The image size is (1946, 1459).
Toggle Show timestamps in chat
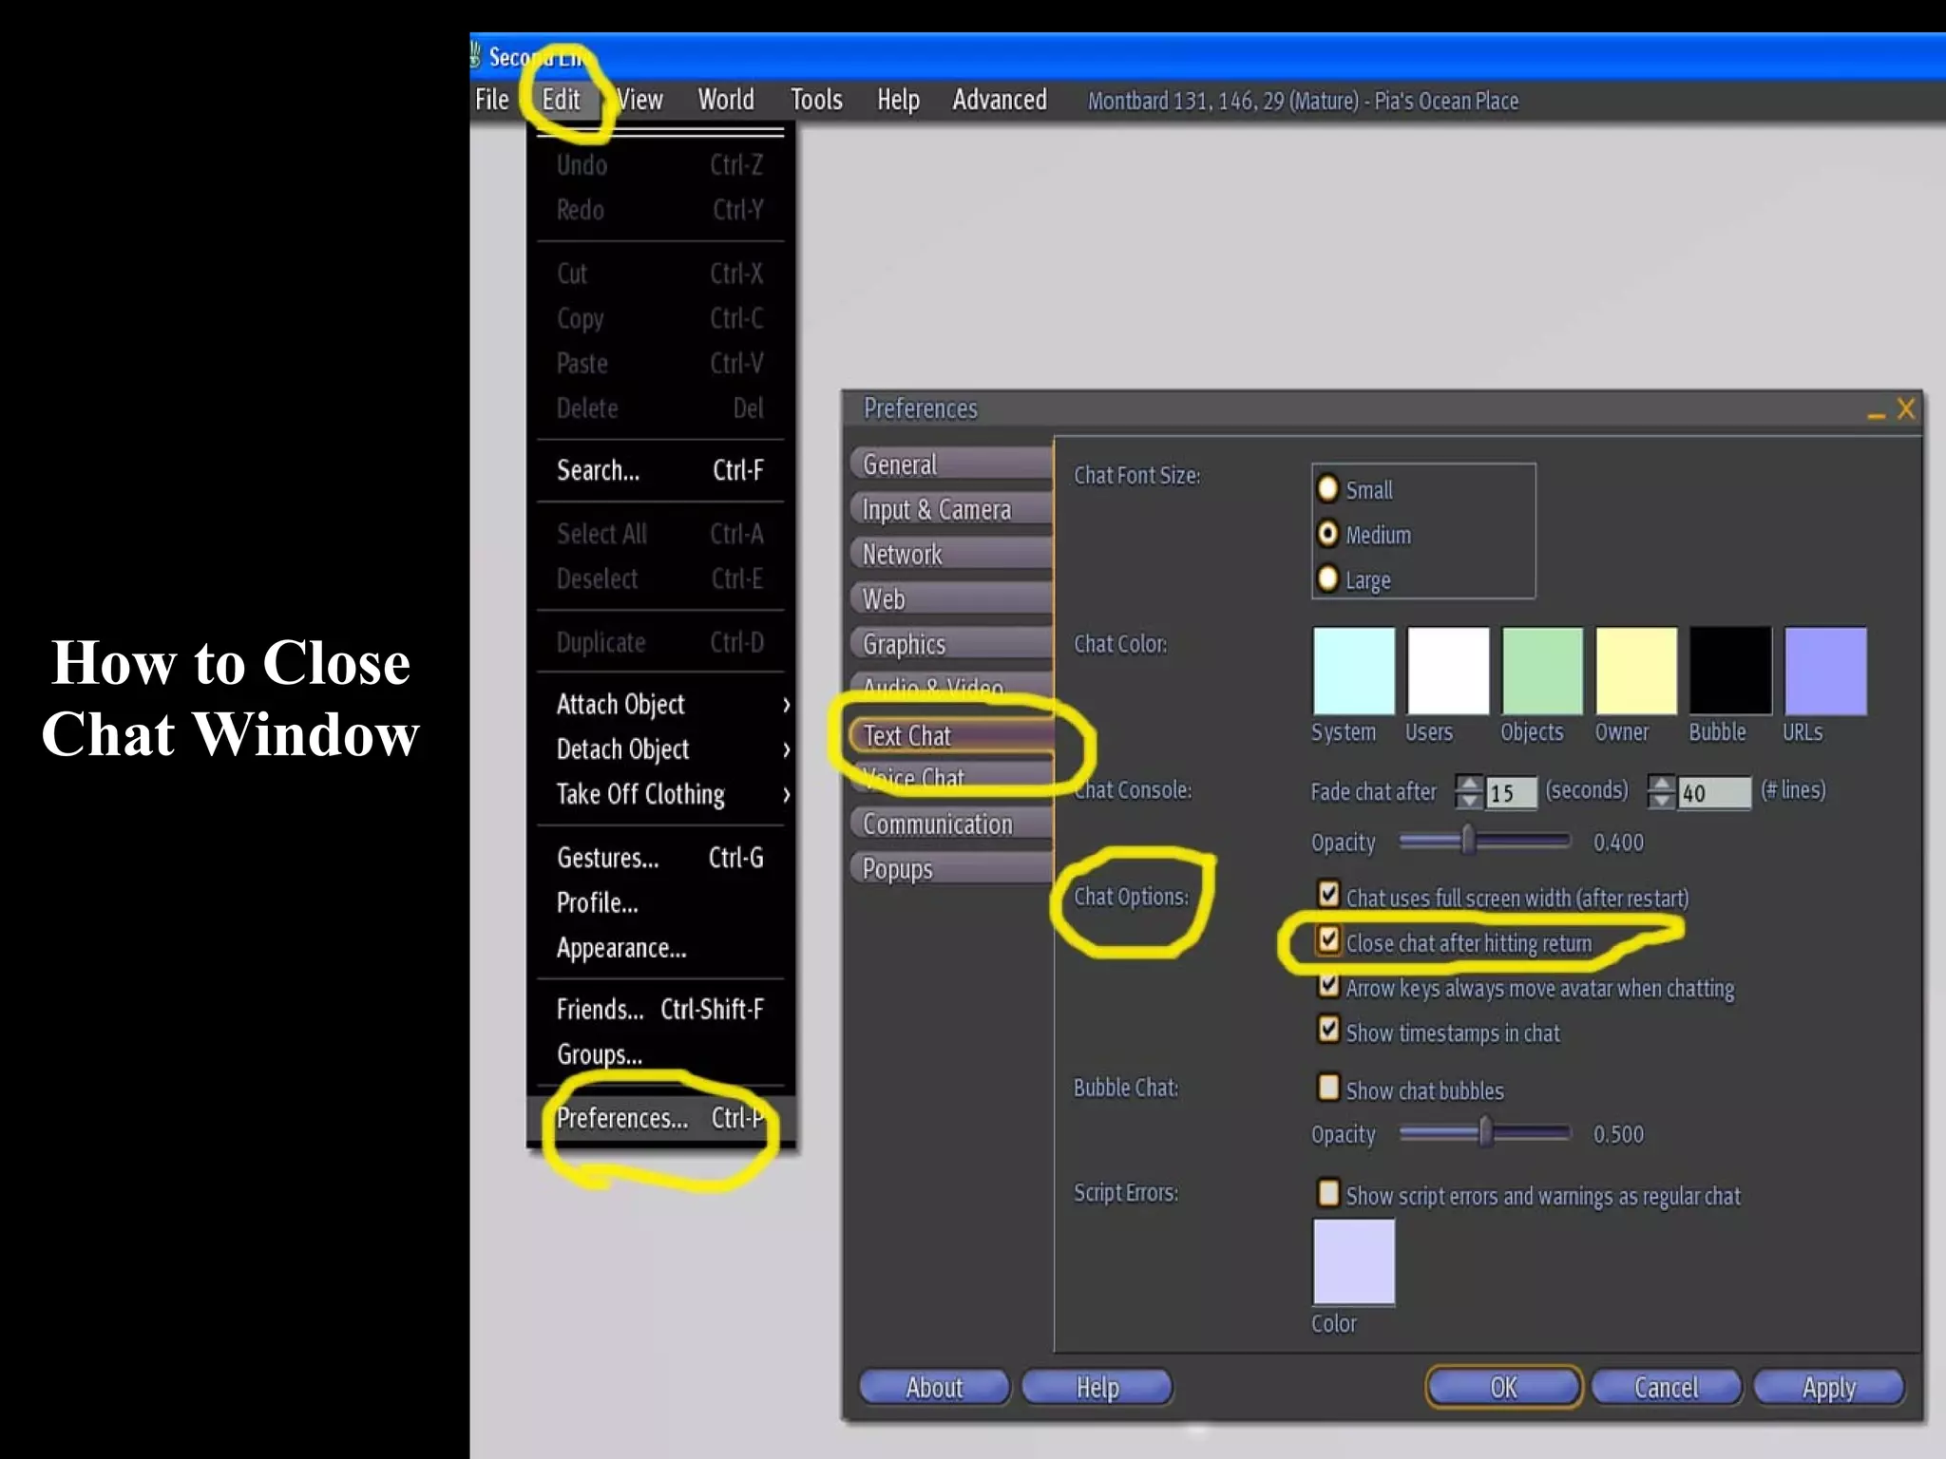(x=1328, y=1031)
